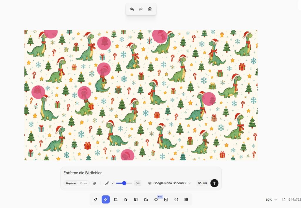Switch to Erase mode

click(83, 183)
